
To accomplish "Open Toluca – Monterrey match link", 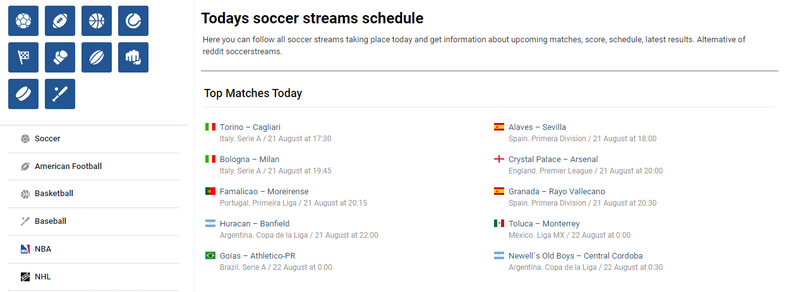I will (544, 224).
